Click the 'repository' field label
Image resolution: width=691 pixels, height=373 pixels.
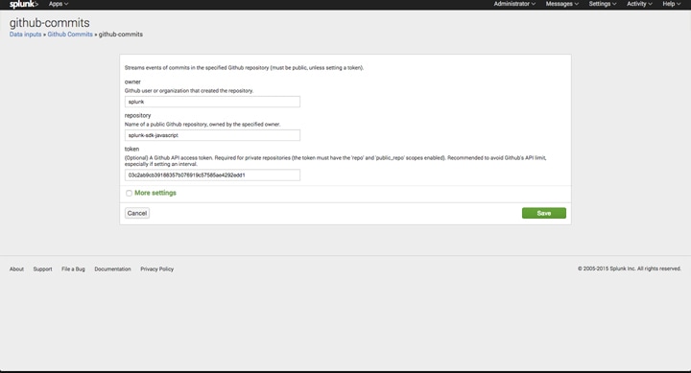137,115
